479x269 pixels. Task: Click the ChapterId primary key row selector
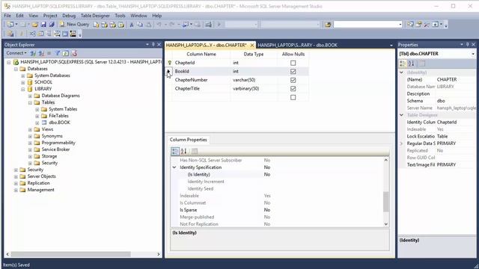coord(170,63)
